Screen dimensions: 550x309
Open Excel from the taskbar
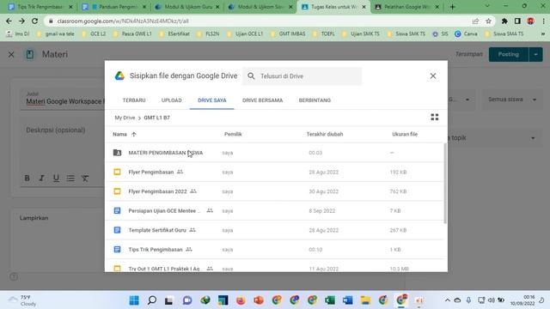coord(330,300)
